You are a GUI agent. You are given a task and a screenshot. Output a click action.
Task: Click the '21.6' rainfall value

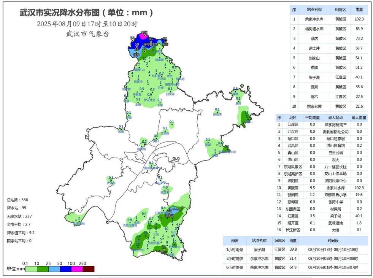pyautogui.click(x=359, y=106)
